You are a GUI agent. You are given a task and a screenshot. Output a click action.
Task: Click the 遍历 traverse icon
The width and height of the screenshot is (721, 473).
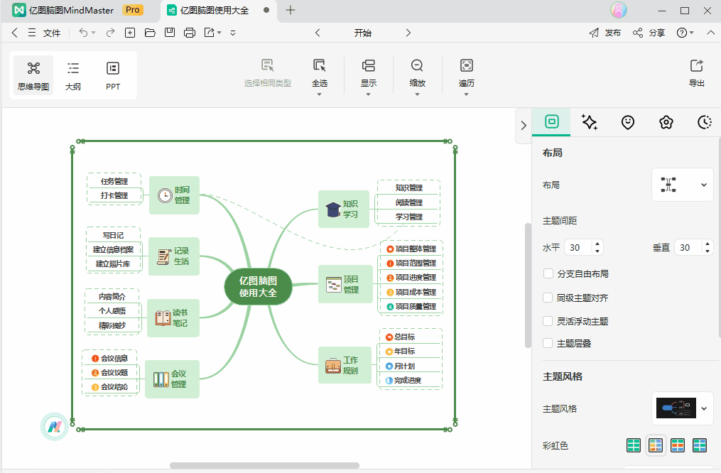(466, 66)
